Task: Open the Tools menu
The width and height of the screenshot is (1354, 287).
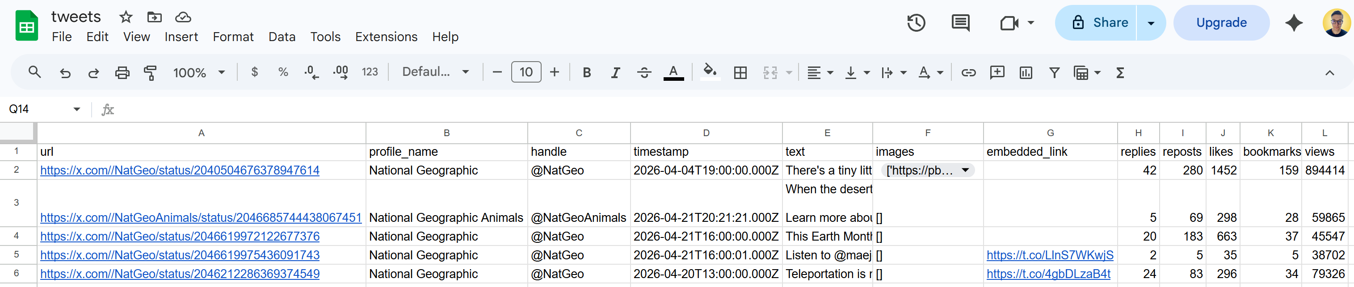Action: point(325,37)
